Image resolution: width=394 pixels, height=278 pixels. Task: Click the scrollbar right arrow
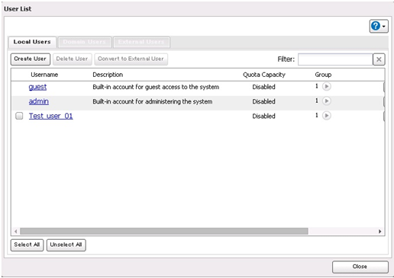(x=379, y=232)
